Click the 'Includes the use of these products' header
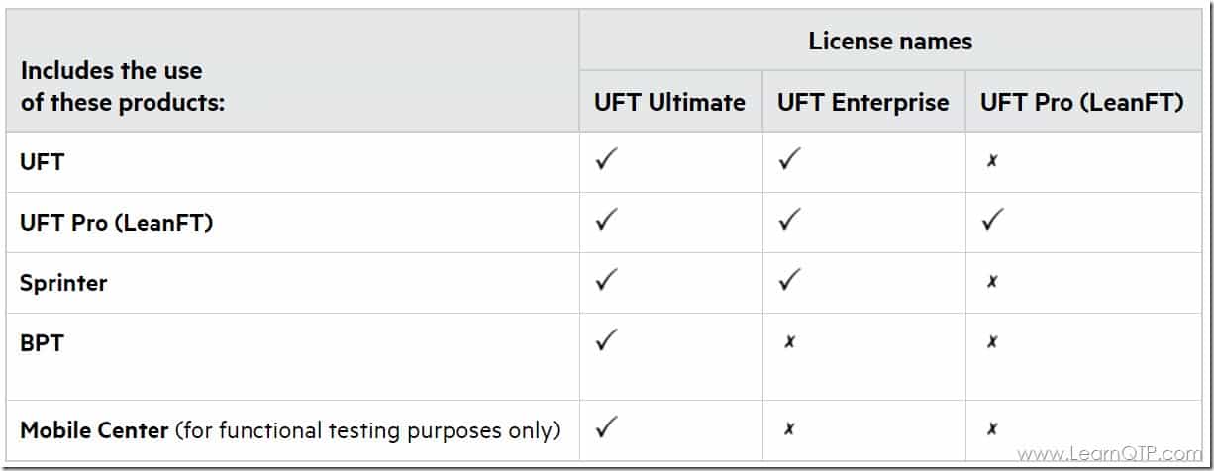1214x471 pixels. pyautogui.click(x=123, y=86)
